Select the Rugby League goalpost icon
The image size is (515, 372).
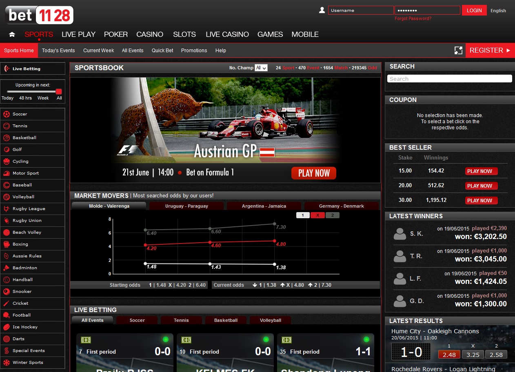pos(6,209)
